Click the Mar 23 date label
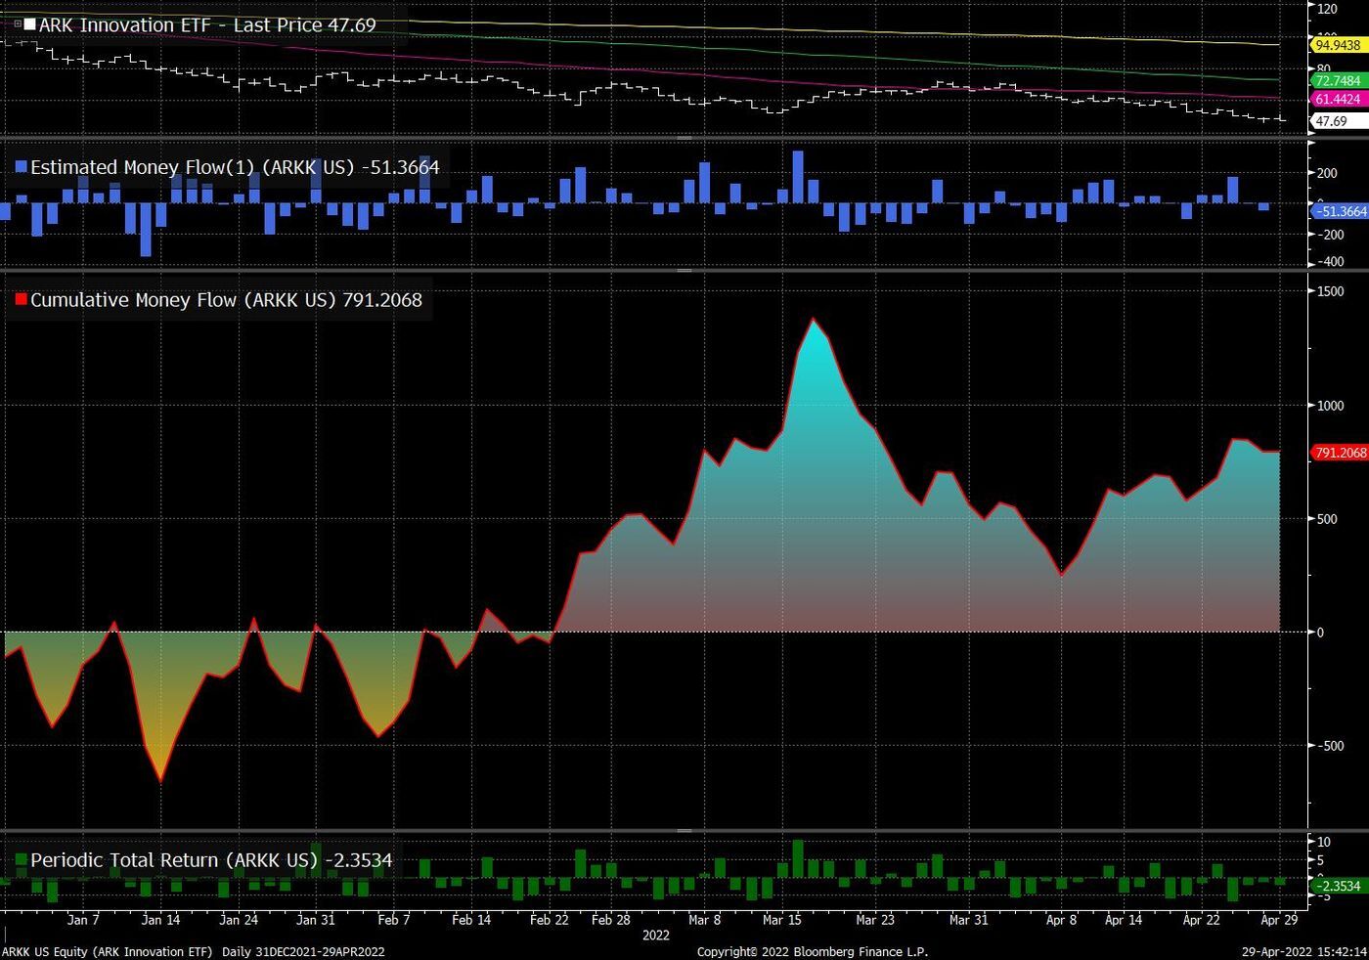 pos(874,920)
